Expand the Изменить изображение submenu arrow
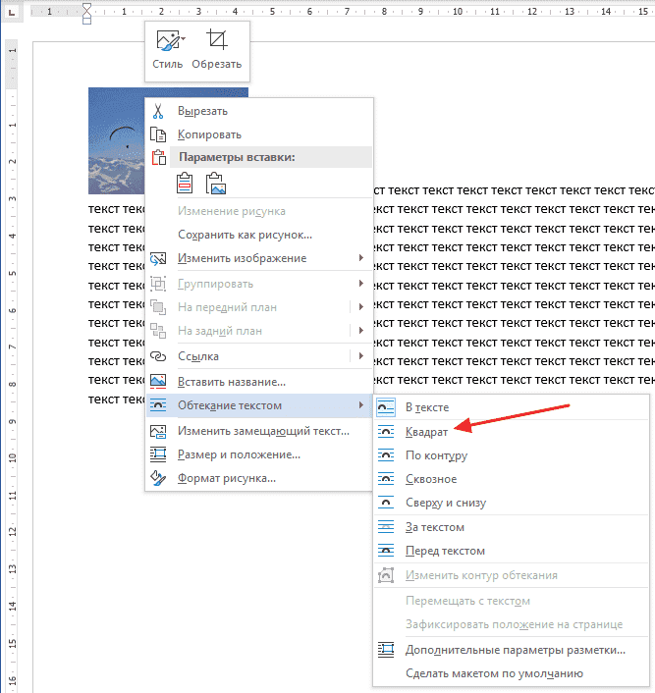655x693 pixels. click(361, 258)
